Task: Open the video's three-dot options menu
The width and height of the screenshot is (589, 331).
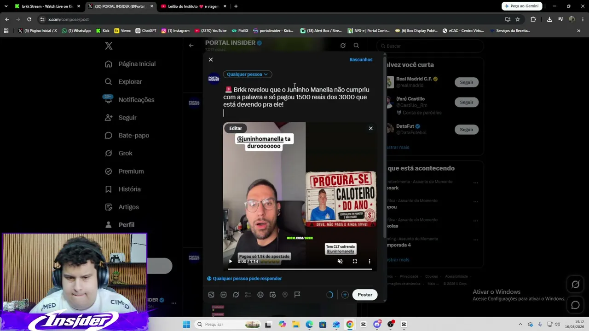Action: point(369,261)
